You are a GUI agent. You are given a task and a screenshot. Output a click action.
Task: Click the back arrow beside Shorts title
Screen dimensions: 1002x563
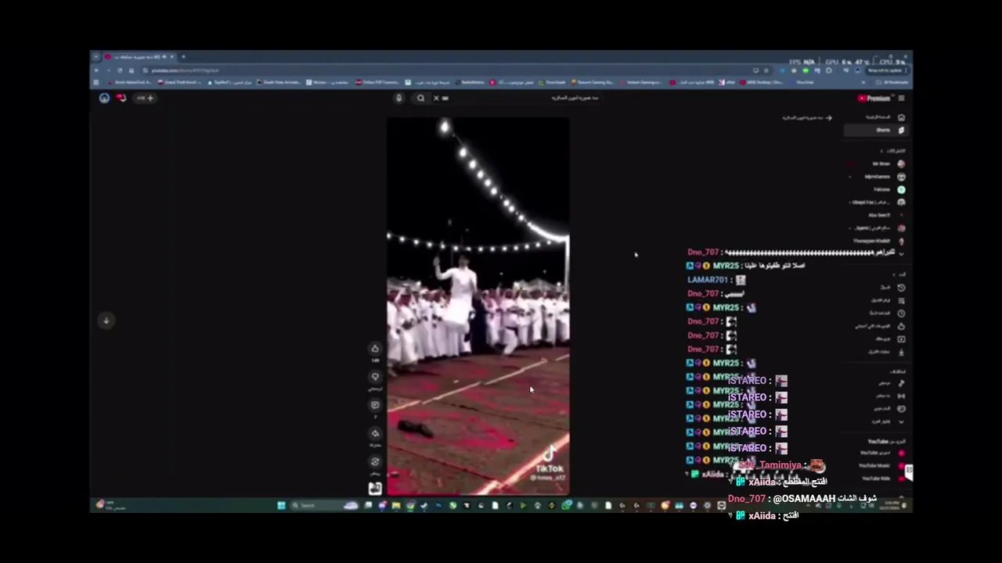829,118
